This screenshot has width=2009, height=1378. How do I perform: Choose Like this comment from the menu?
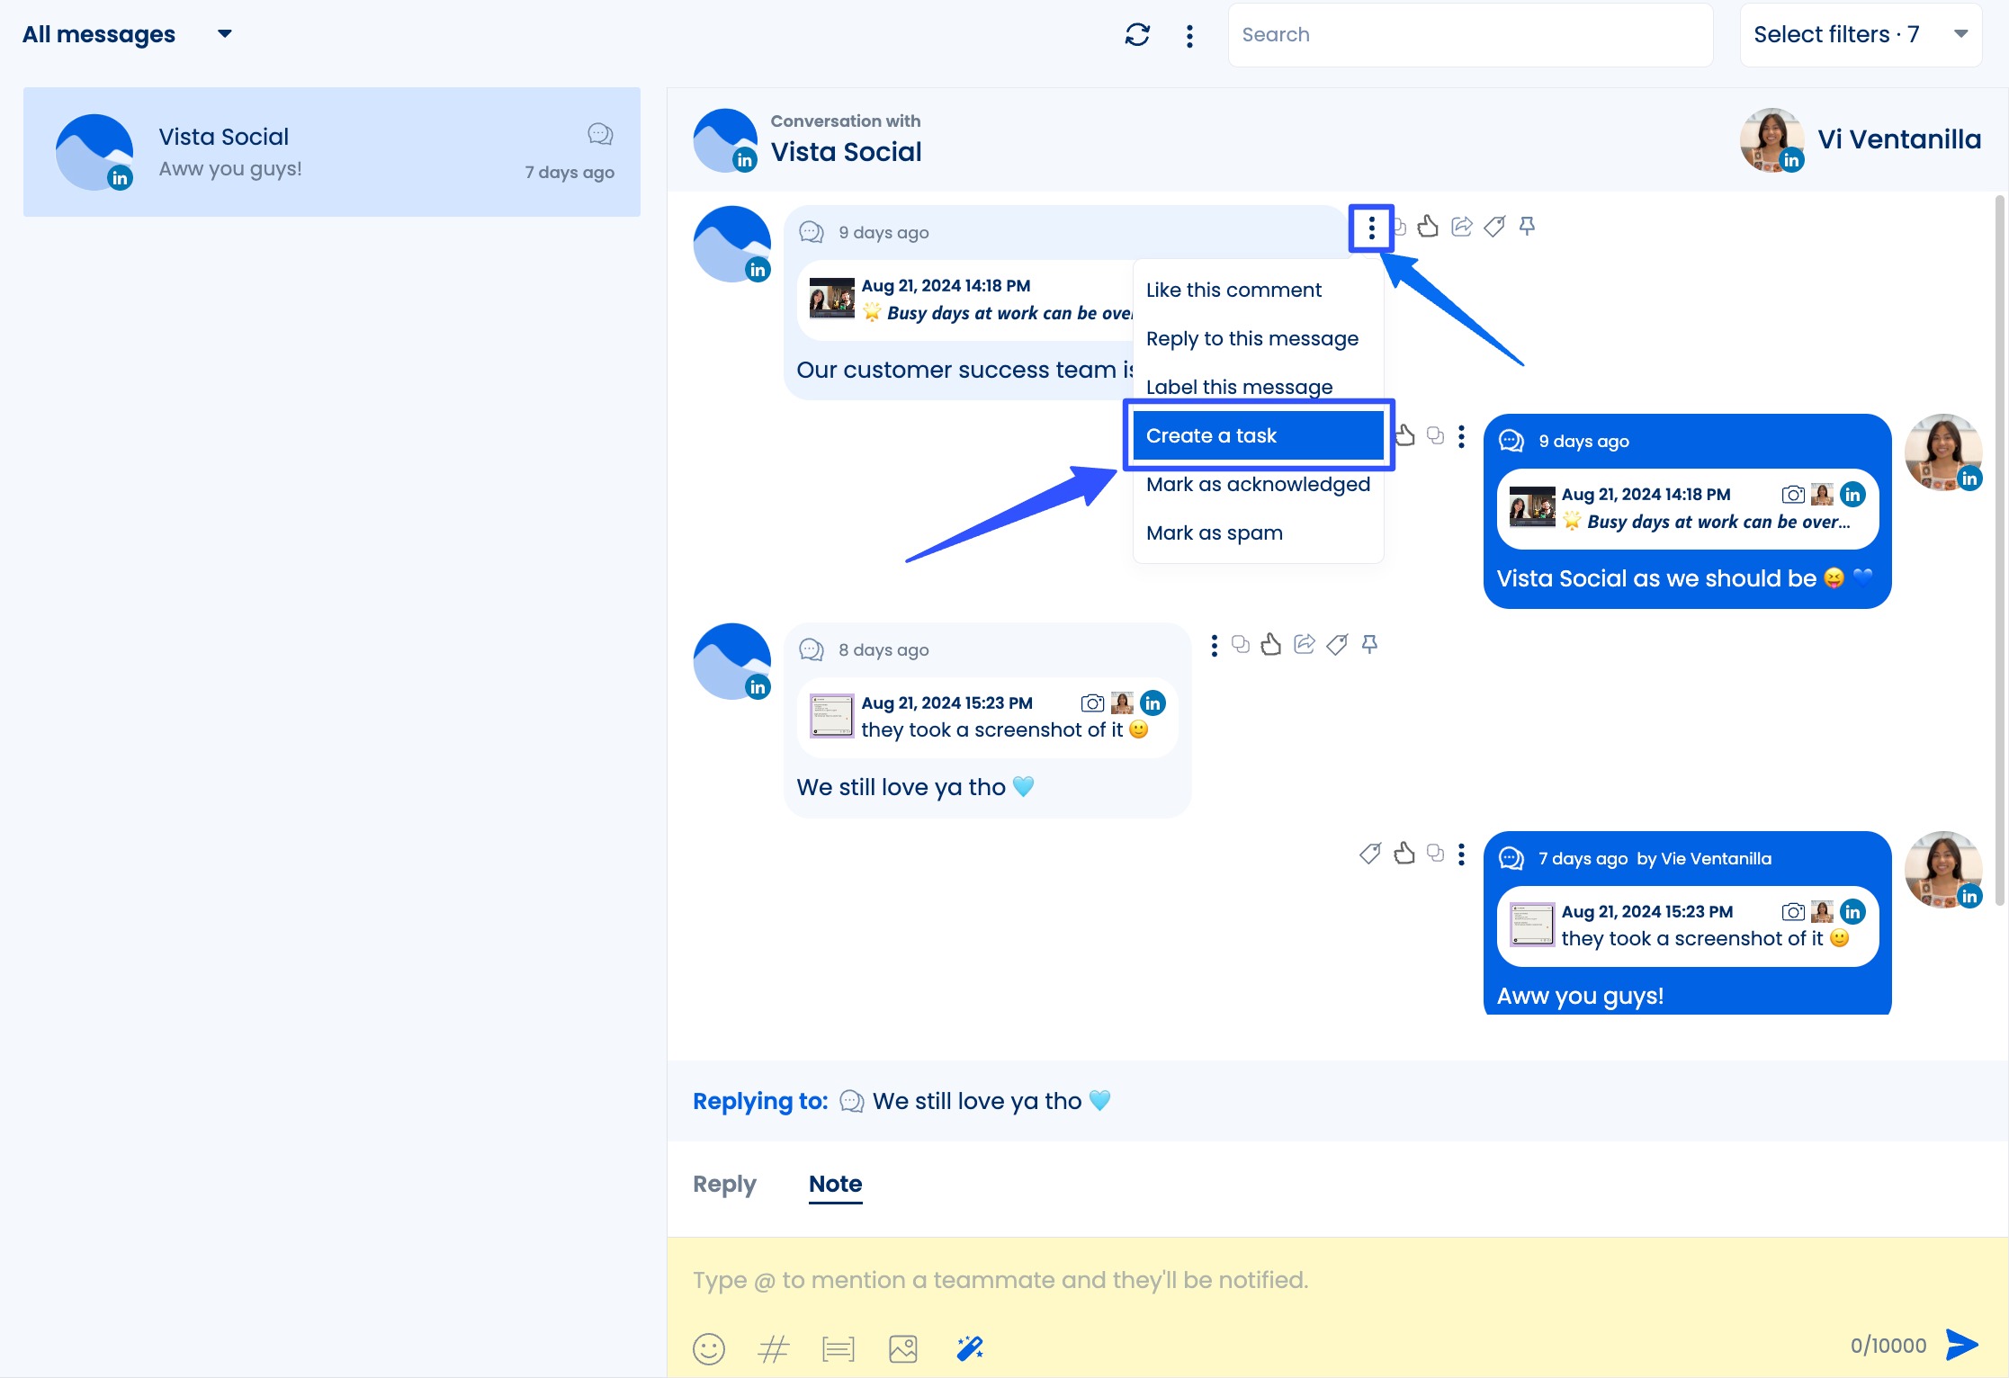1233,290
